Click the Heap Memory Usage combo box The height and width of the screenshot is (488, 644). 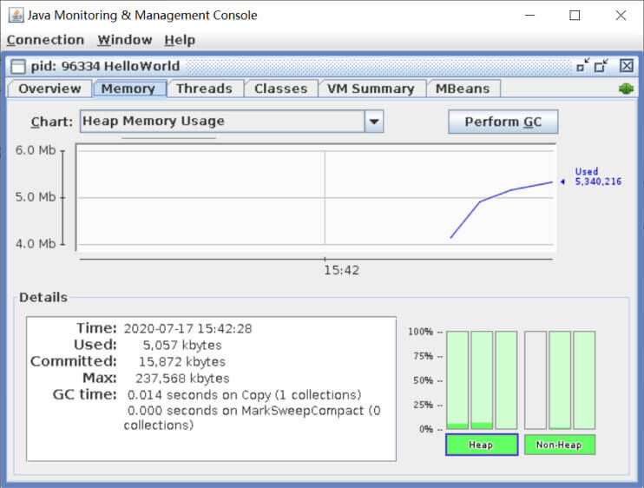(232, 122)
